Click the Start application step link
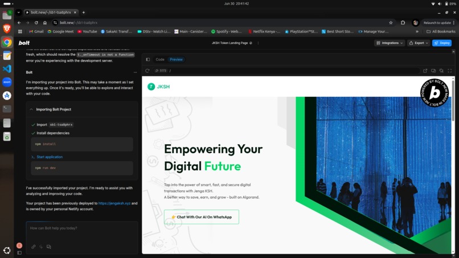 [50, 157]
